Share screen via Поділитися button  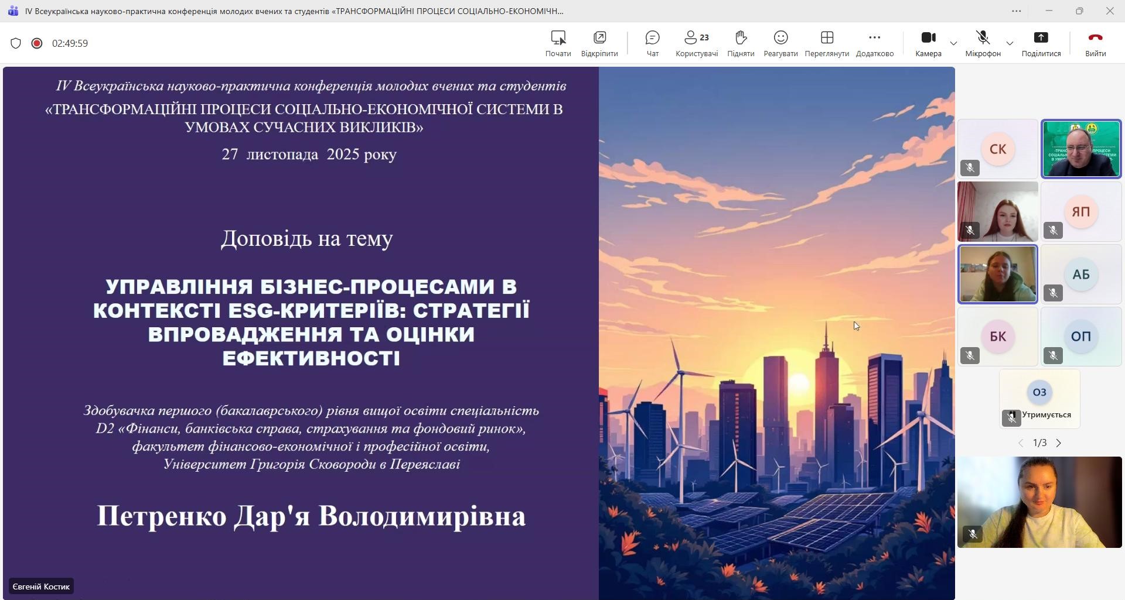click(x=1041, y=43)
